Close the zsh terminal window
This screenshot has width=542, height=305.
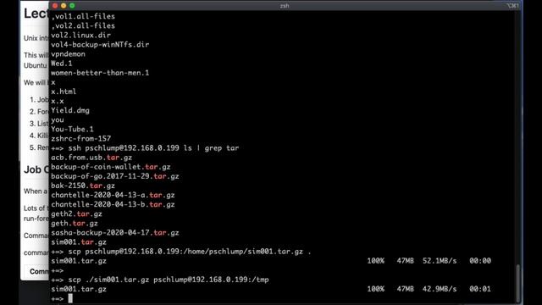tap(55, 6)
